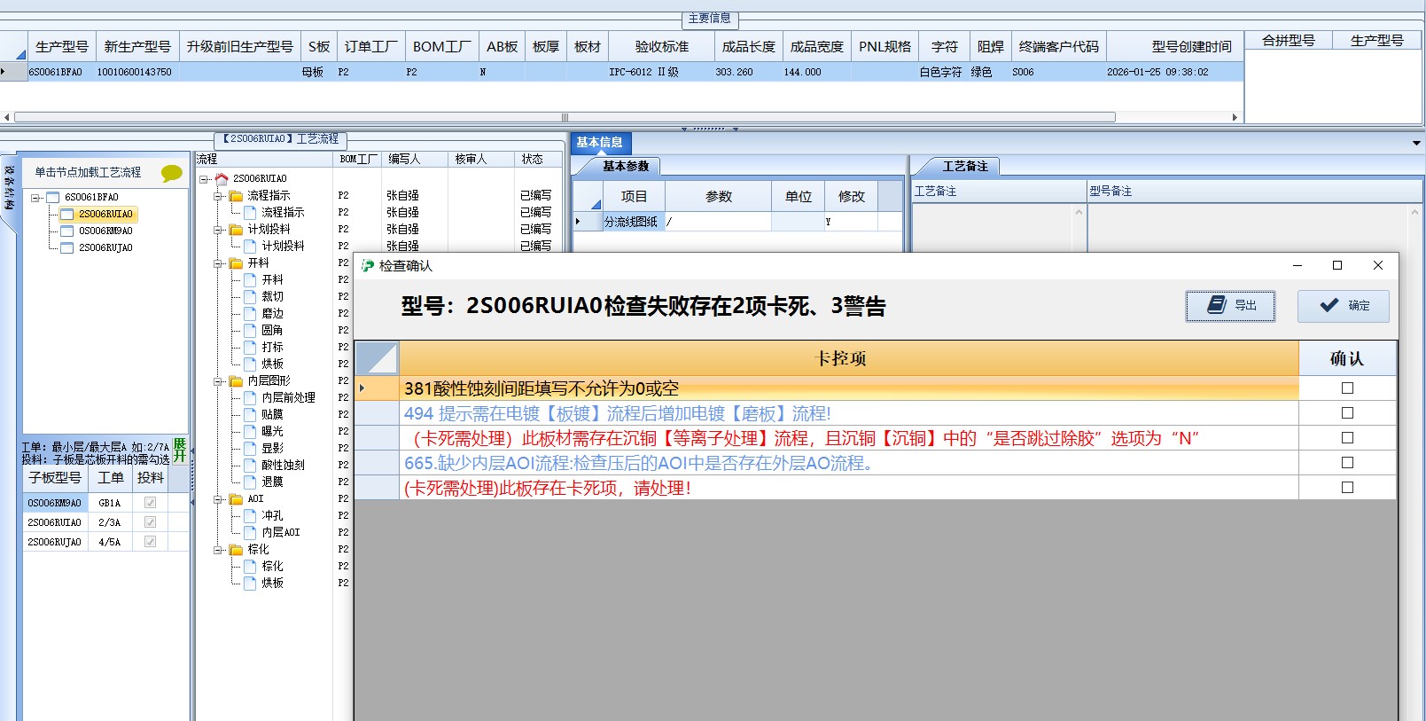Toggle 投料 checkbox for 0S006RM9A0

pyautogui.click(x=150, y=503)
